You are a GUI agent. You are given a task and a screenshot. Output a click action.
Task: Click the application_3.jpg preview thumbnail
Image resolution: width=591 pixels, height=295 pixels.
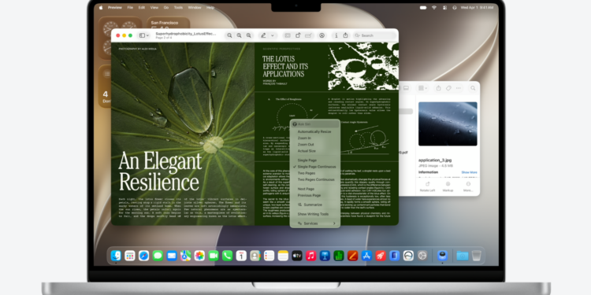[x=448, y=124]
